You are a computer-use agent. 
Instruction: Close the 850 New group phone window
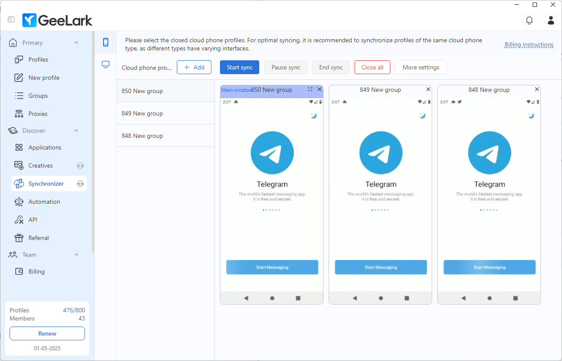(x=320, y=89)
